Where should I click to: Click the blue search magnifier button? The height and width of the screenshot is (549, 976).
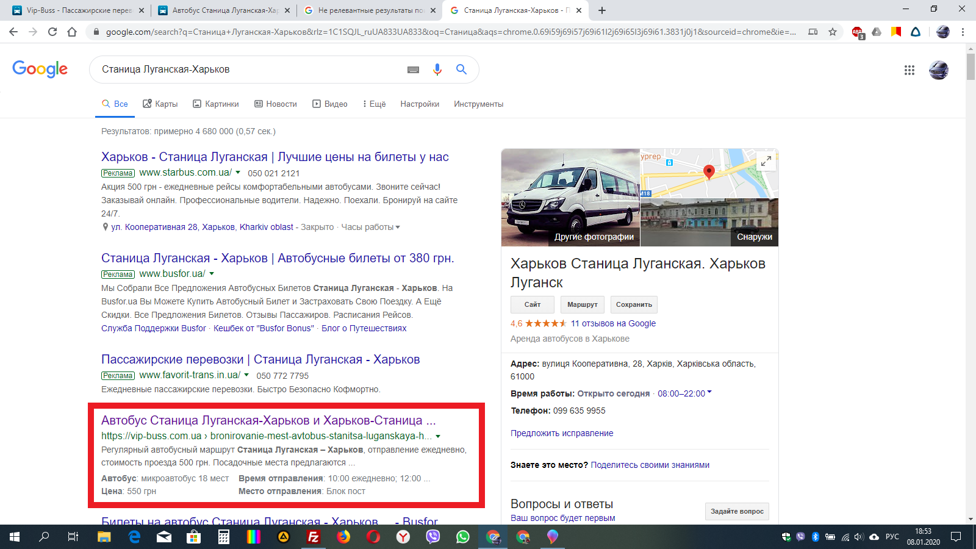(x=462, y=70)
